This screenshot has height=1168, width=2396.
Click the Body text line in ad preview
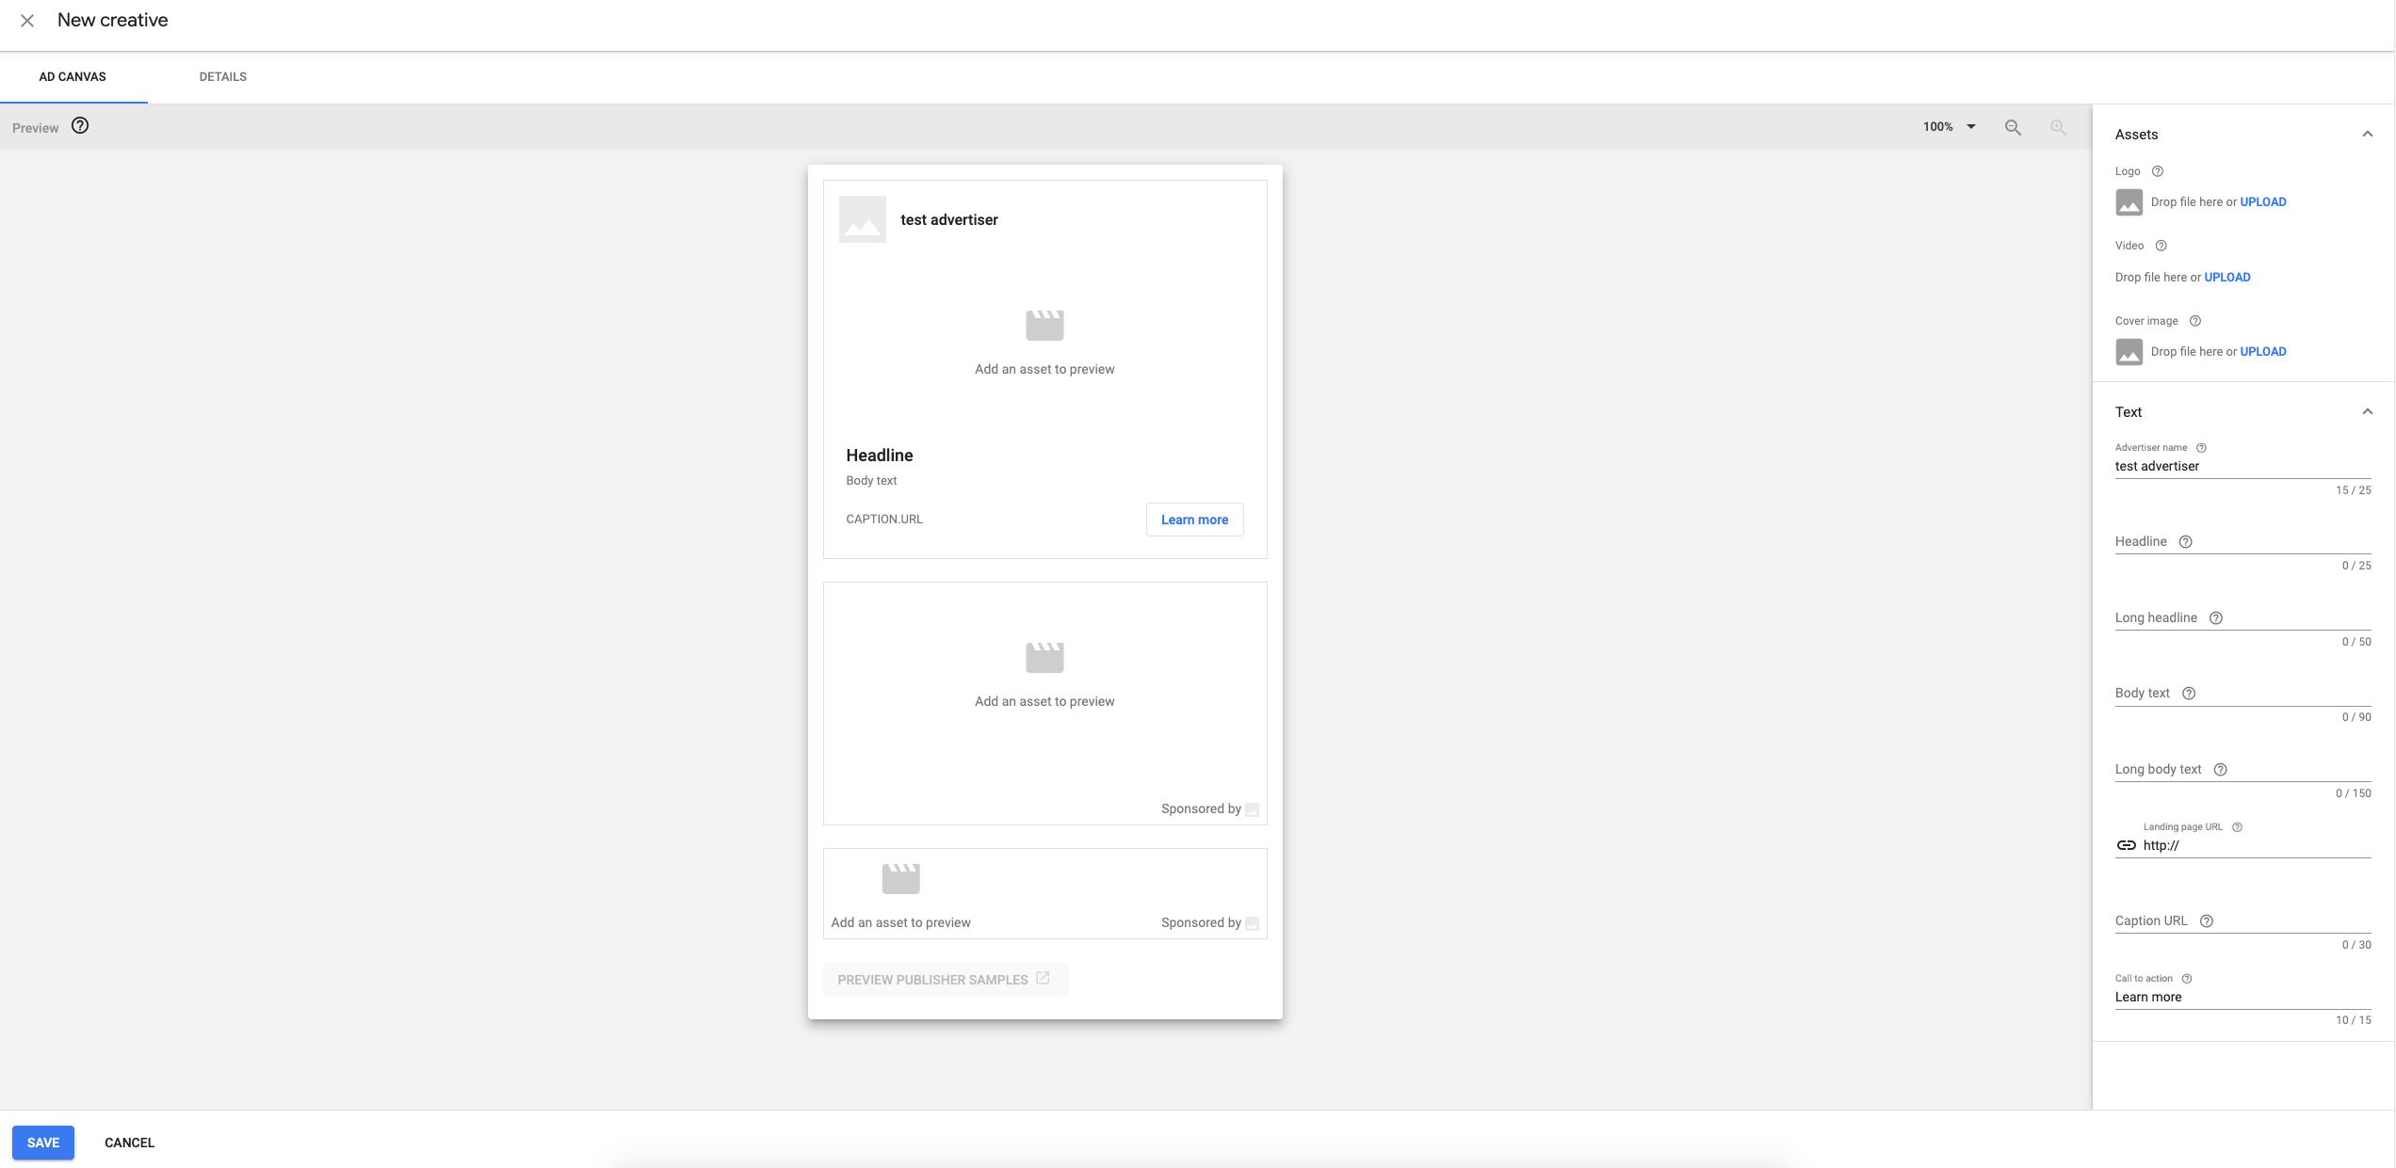tap(871, 481)
